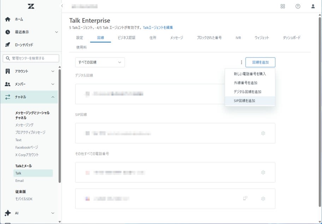Click the メンバー people icon
This screenshot has height=224, width=322.
8,84
